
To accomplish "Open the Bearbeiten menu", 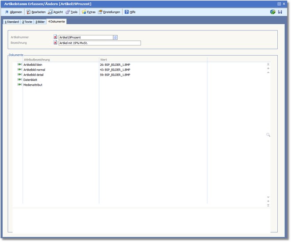I will click(x=36, y=12).
